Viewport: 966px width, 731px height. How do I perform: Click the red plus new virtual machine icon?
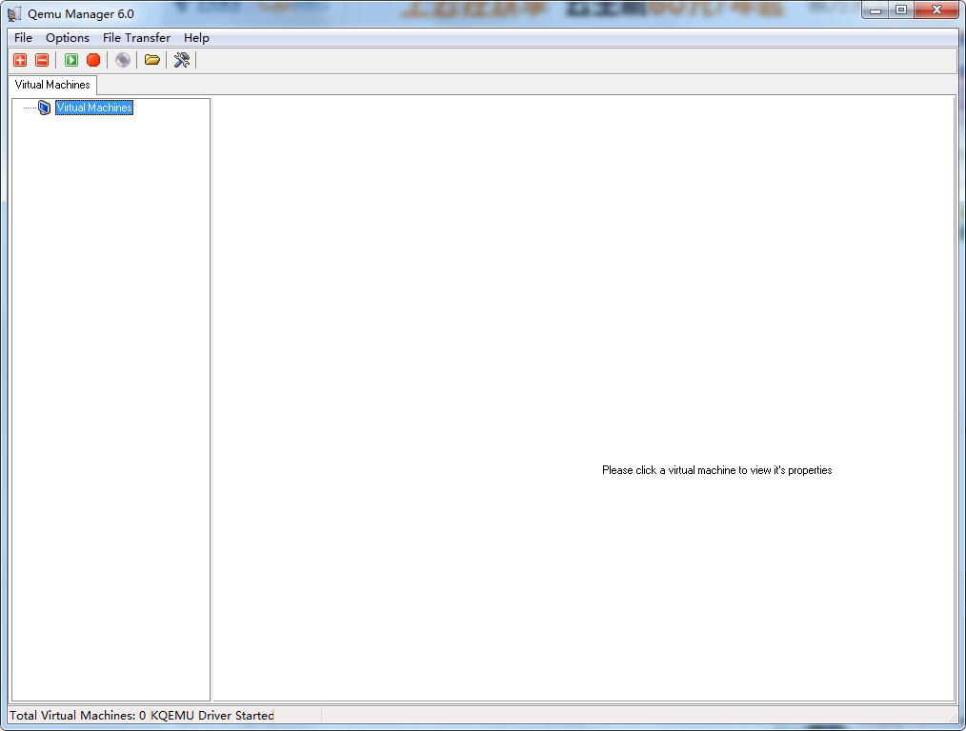(20, 60)
